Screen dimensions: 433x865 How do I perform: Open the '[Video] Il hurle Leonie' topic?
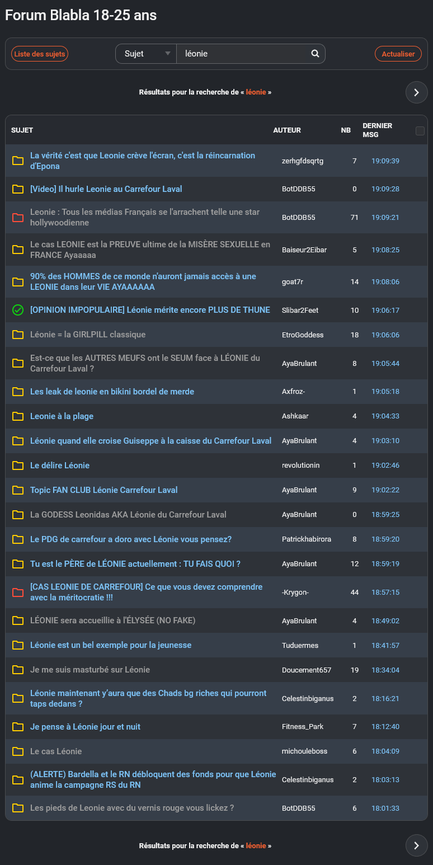click(x=106, y=189)
